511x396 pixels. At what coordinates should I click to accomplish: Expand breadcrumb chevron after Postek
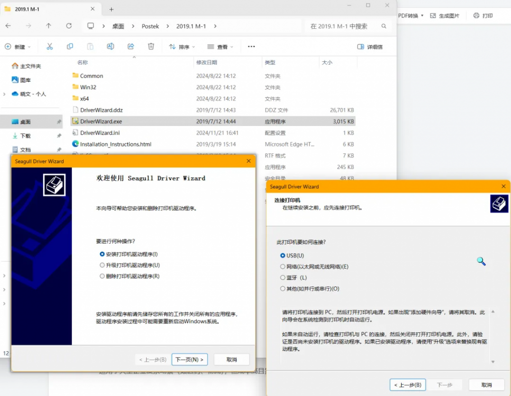[x=168, y=26]
